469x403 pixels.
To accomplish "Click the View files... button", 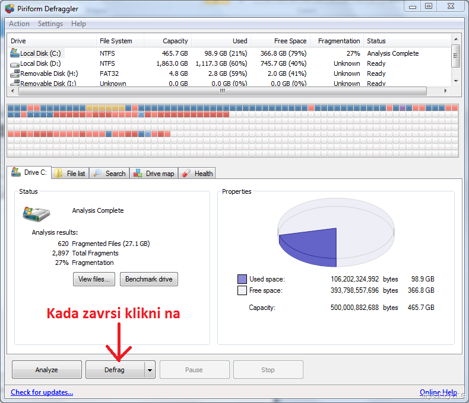I will pos(94,279).
